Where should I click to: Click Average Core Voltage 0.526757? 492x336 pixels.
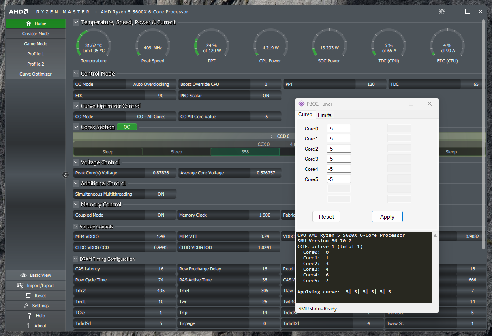coord(266,173)
